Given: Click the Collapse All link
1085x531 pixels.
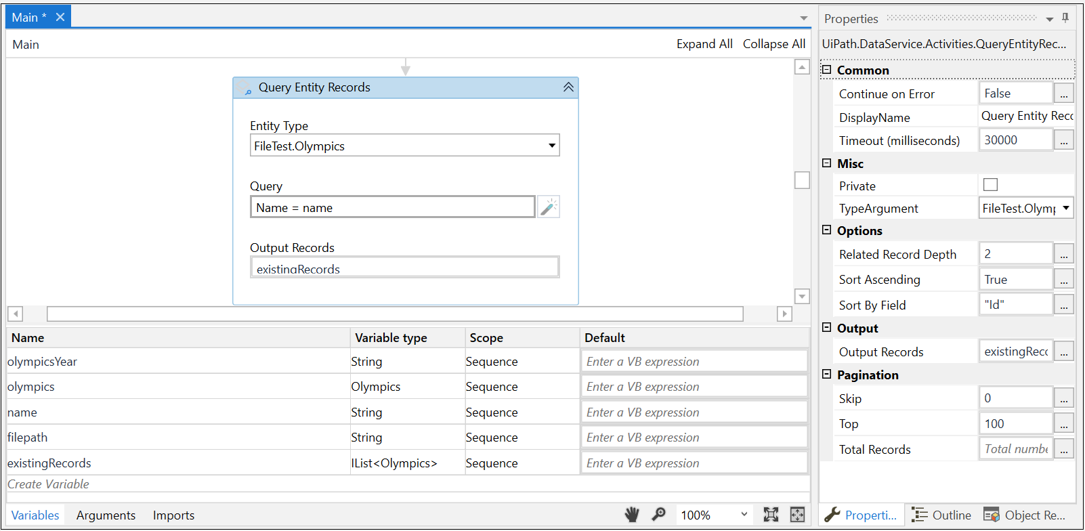Looking at the screenshot, I should tap(774, 44).
